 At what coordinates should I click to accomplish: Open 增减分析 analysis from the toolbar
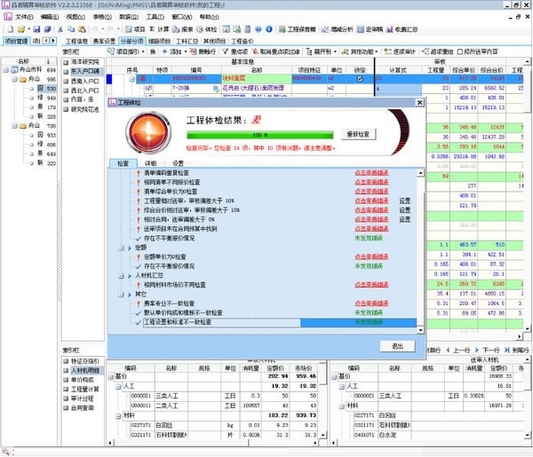point(338,29)
